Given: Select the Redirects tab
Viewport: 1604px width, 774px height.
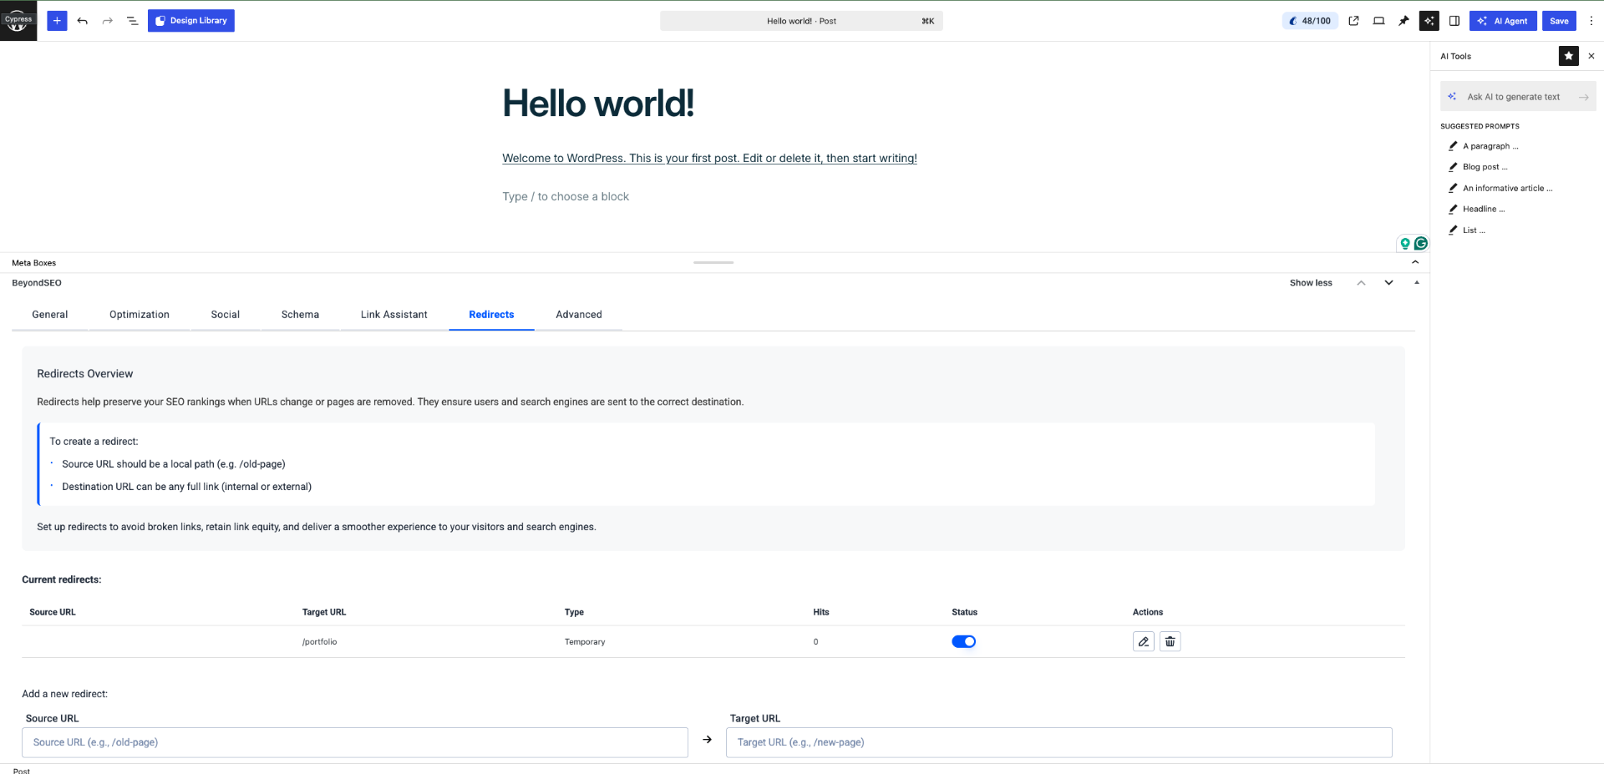Looking at the screenshot, I should tap(491, 315).
